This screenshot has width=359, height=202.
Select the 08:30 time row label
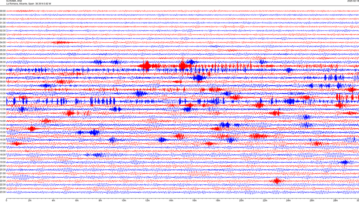tap(3, 78)
